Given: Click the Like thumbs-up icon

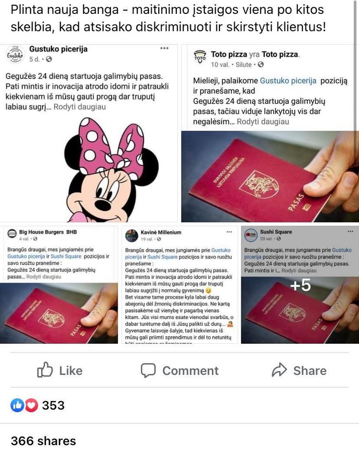Looking at the screenshot, I should pyautogui.click(x=45, y=370).
